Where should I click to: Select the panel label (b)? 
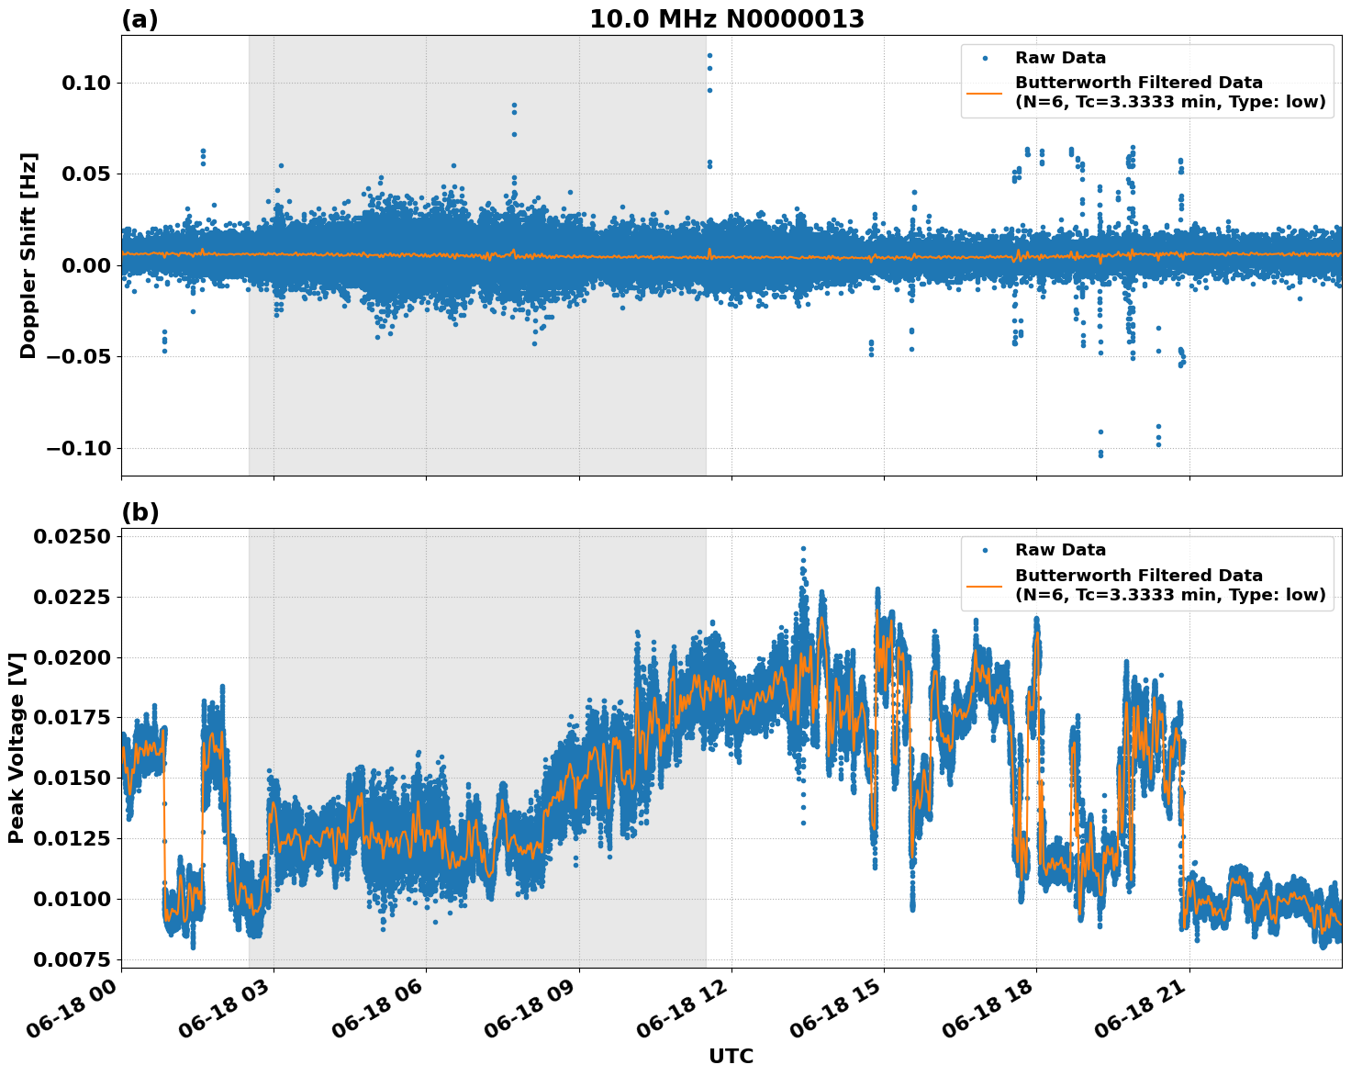tap(142, 512)
